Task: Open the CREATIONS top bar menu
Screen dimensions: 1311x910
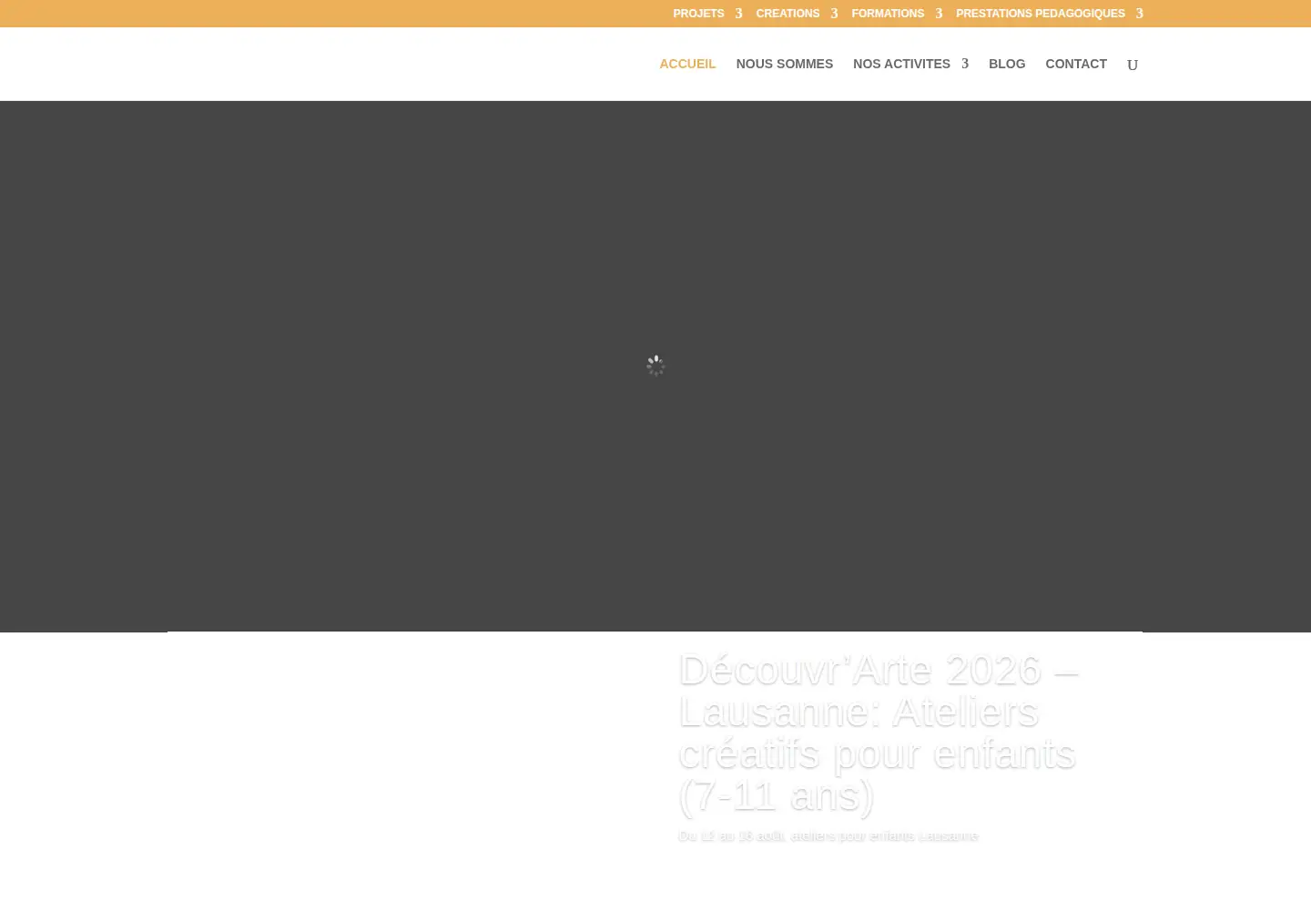Action: click(x=788, y=14)
